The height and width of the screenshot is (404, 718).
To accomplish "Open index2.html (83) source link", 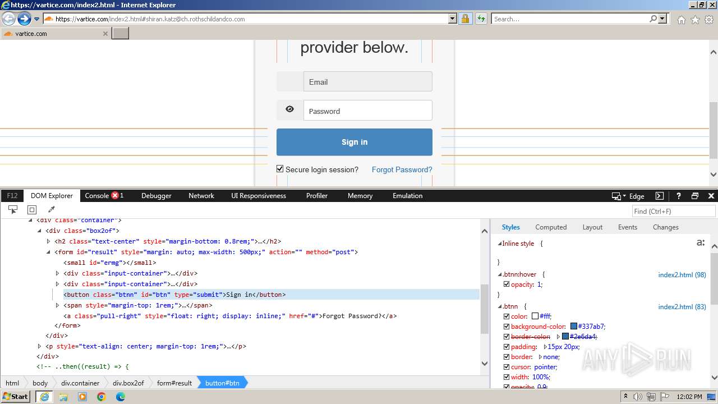I will click(682, 307).
